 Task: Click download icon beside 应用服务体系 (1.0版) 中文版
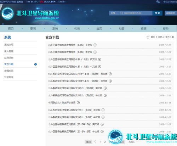tap(100, 67)
